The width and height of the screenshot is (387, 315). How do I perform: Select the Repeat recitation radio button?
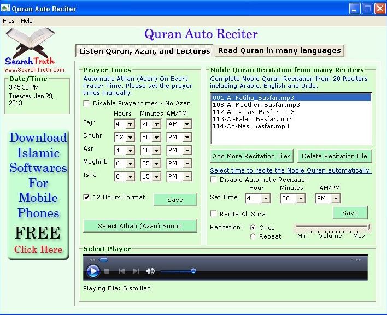[253, 236]
